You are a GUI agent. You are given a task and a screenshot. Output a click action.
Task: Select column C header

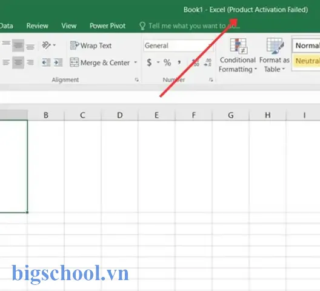pos(82,115)
